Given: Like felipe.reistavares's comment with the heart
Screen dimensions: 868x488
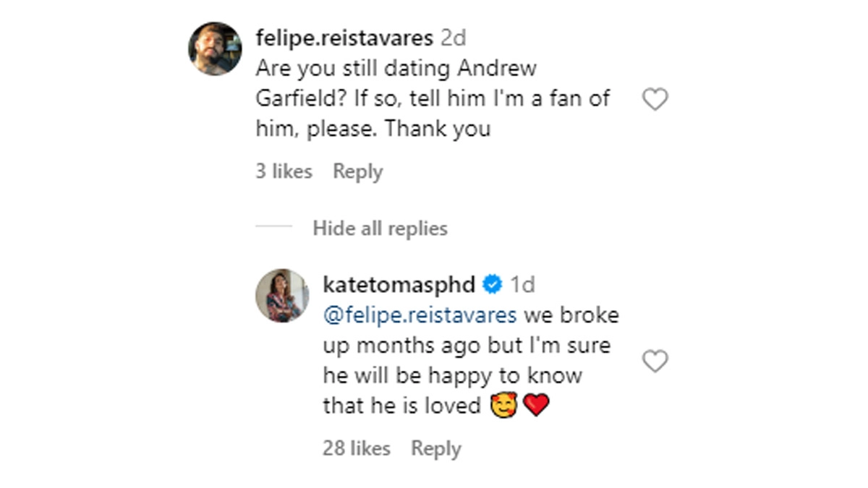Looking at the screenshot, I should (x=655, y=99).
